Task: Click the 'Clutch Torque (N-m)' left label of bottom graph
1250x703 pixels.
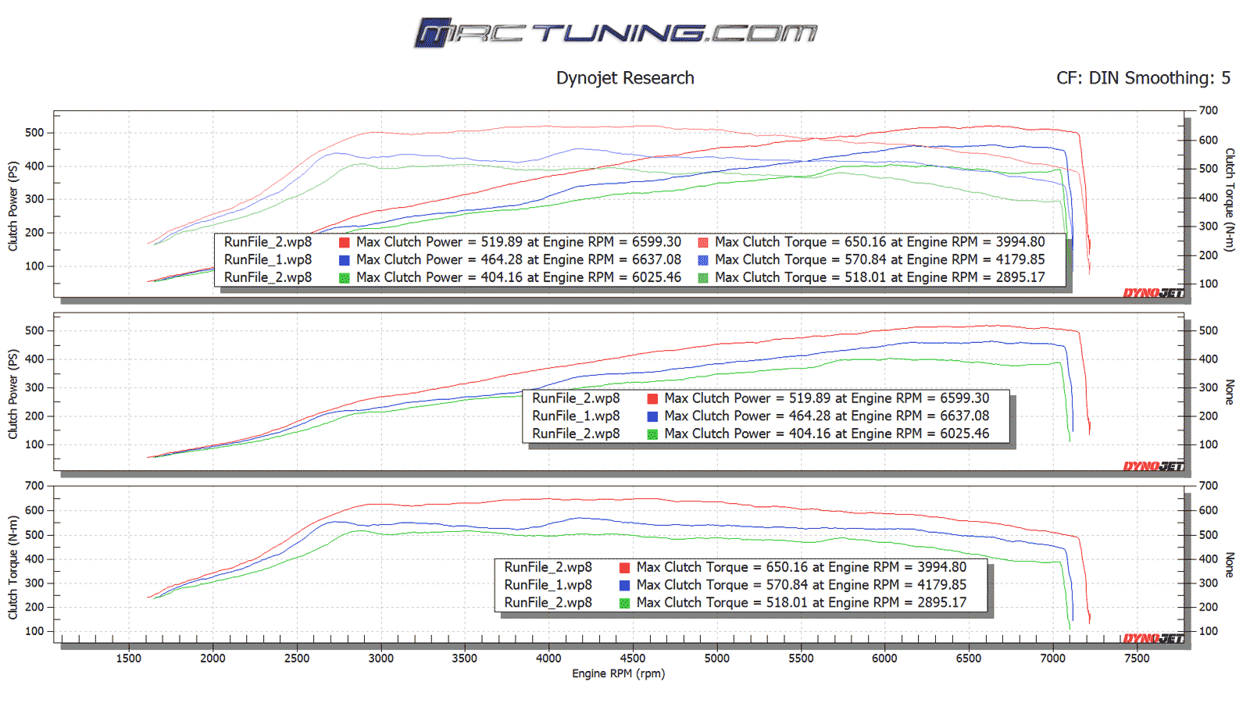Action: click(x=12, y=567)
